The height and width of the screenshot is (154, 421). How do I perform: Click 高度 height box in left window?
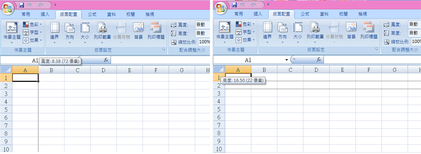click(203, 33)
